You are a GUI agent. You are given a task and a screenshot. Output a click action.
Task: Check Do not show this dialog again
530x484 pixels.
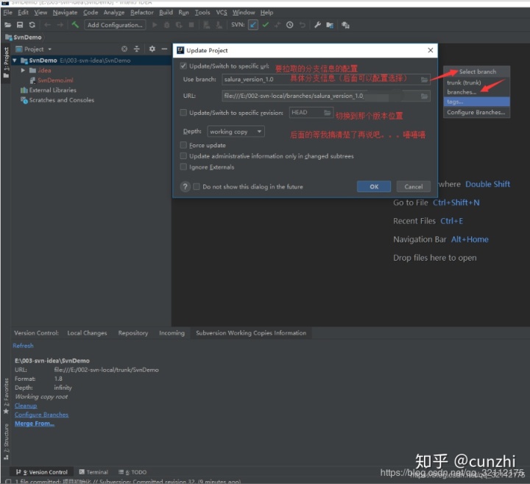[197, 186]
